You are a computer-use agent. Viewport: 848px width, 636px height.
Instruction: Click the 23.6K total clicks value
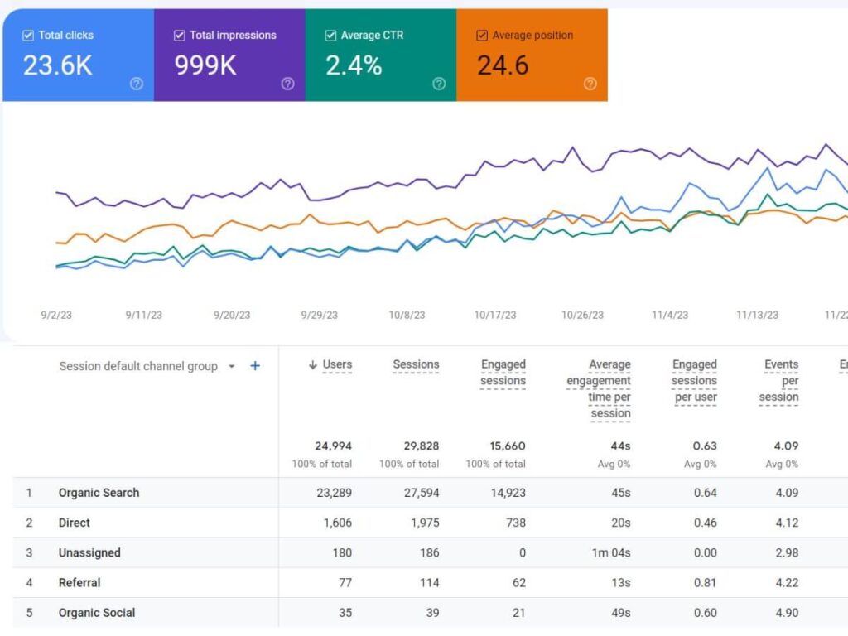(57, 66)
